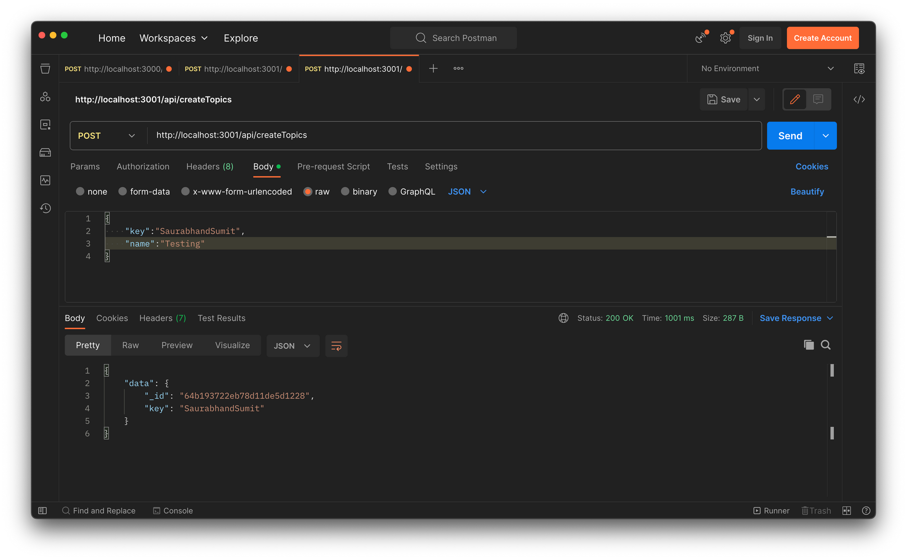The height and width of the screenshot is (560, 907).
Task: Switch to the Pre-request Script tab
Action: coord(333,166)
